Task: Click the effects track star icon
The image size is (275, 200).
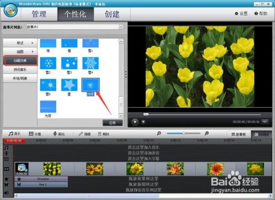Action: point(7,179)
